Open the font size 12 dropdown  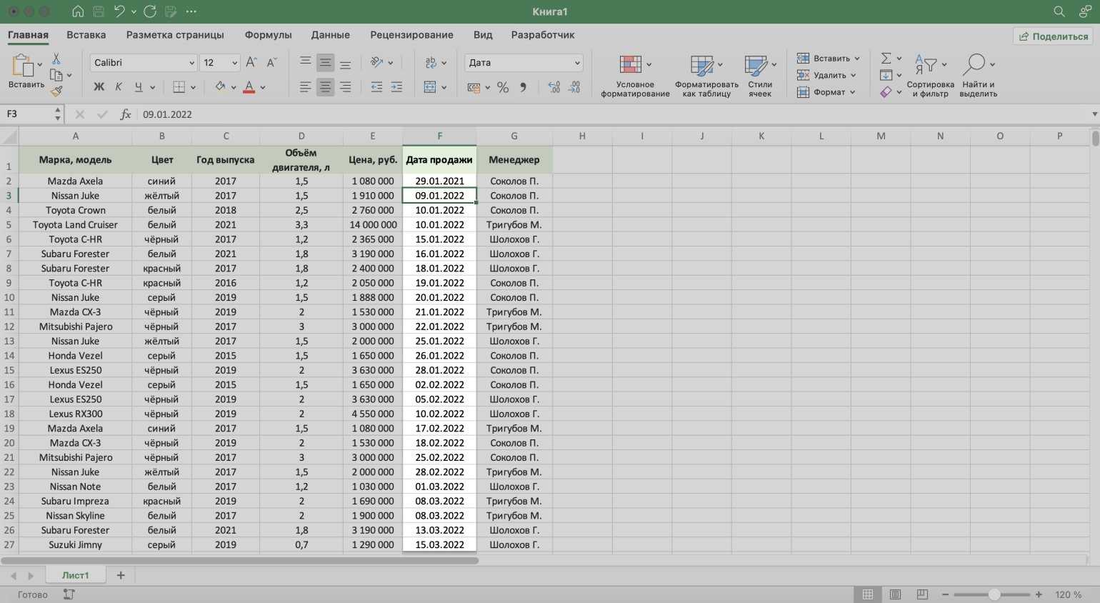click(234, 63)
